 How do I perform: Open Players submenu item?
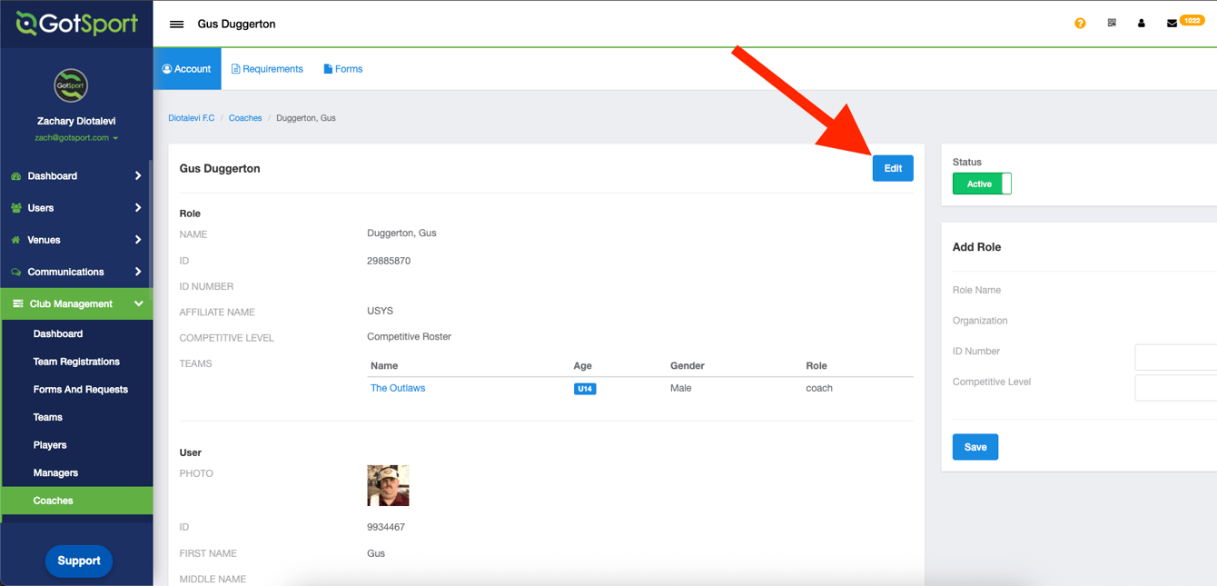(50, 445)
